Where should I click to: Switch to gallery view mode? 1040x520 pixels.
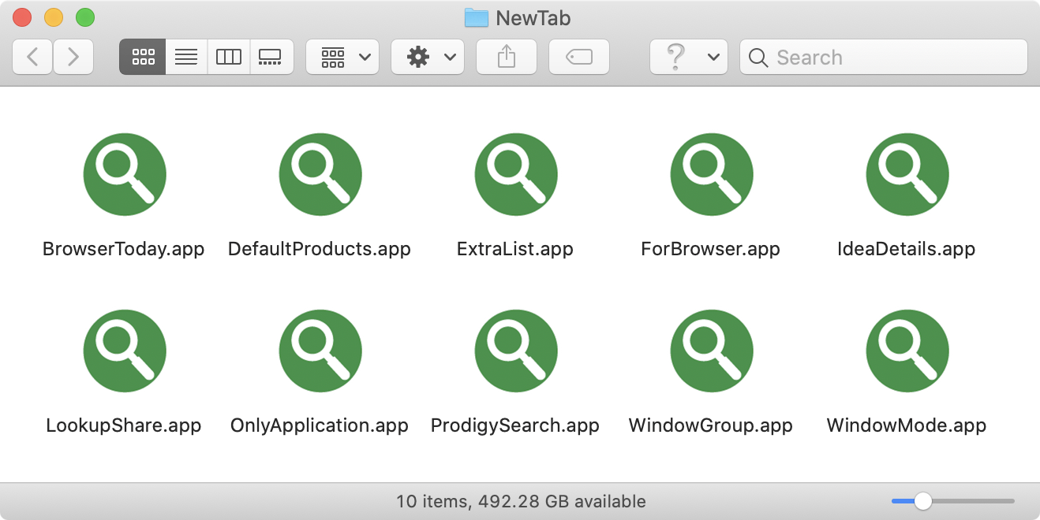[x=271, y=57]
